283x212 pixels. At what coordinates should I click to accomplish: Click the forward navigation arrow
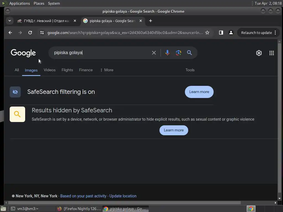coord(20,33)
